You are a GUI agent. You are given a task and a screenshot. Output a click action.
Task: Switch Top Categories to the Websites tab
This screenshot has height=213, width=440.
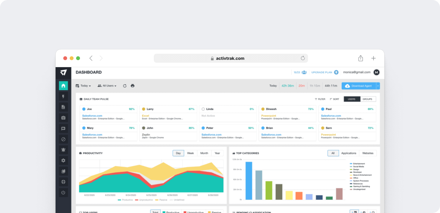368,153
